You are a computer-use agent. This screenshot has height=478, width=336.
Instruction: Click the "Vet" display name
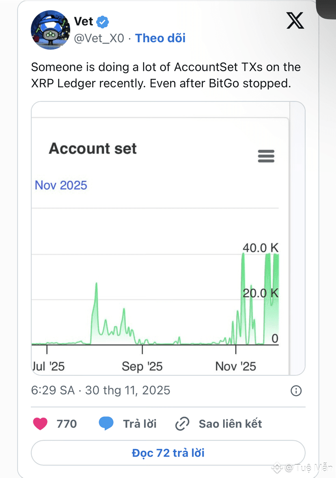(84, 21)
